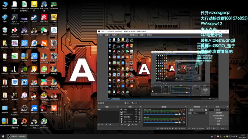The height and width of the screenshot is (139, 248).
Task: Mute the 桌面音频 speaker icon in mixer
Action: coord(180,122)
